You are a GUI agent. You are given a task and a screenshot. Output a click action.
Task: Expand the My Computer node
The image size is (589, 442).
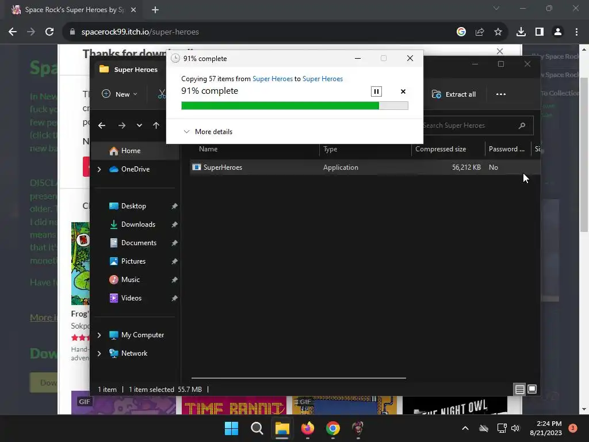point(99,335)
